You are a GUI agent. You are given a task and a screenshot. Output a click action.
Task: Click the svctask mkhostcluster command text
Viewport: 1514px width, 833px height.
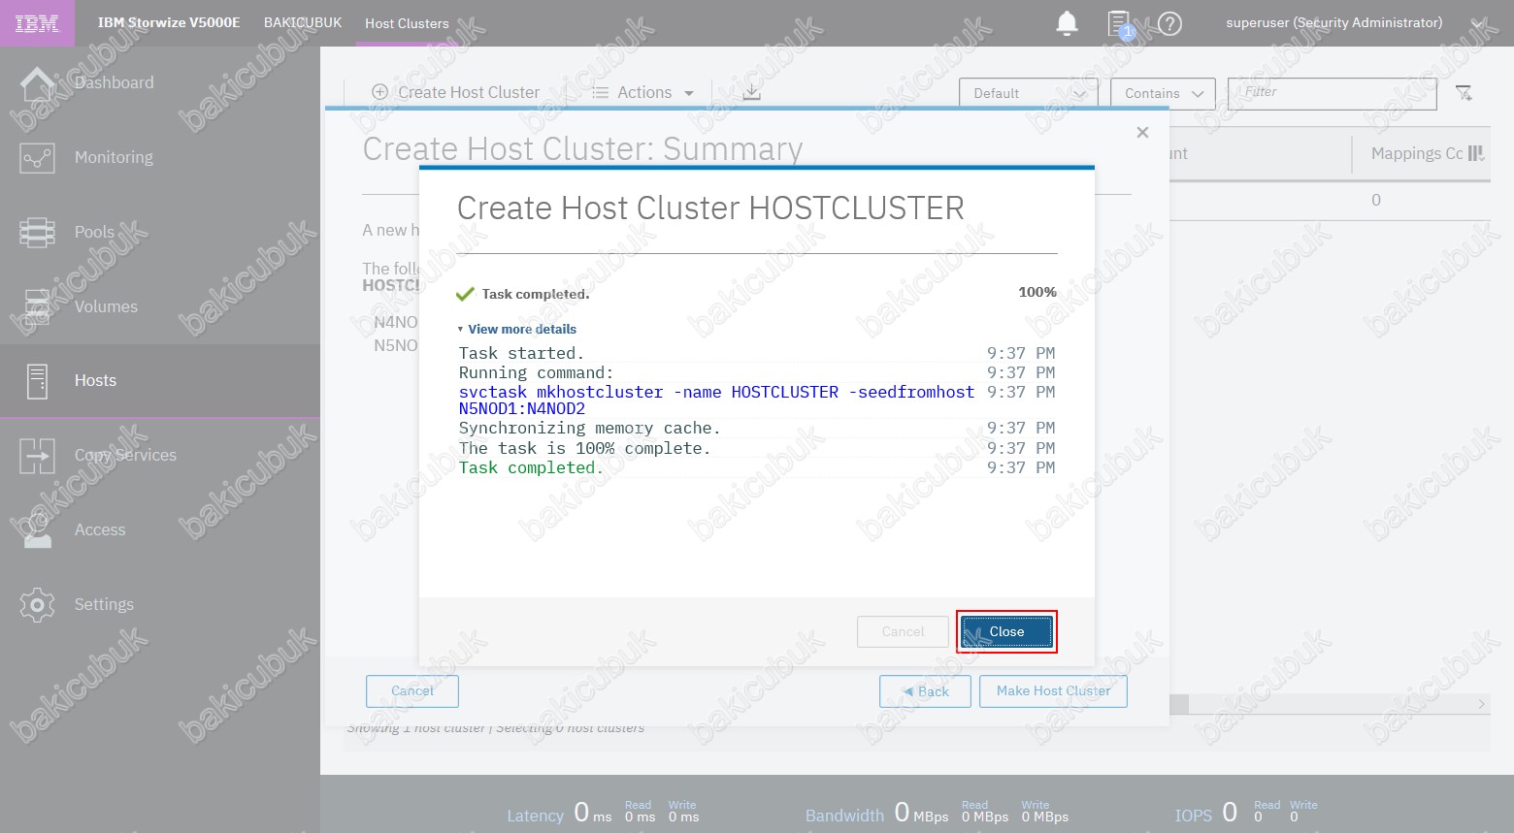tap(716, 400)
